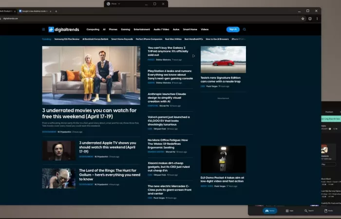
Task: Click the play icon beside the Galaxy Z TriFold headline
Action: coord(193,56)
